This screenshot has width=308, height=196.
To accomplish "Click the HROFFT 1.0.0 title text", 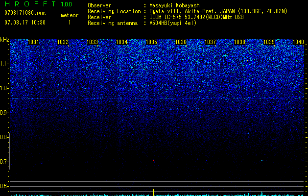I will click(x=39, y=4).
